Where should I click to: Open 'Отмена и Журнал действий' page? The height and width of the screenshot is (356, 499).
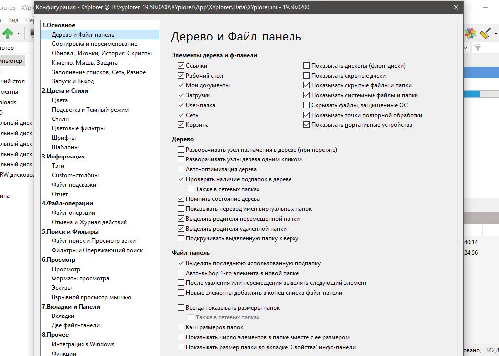(x=89, y=222)
